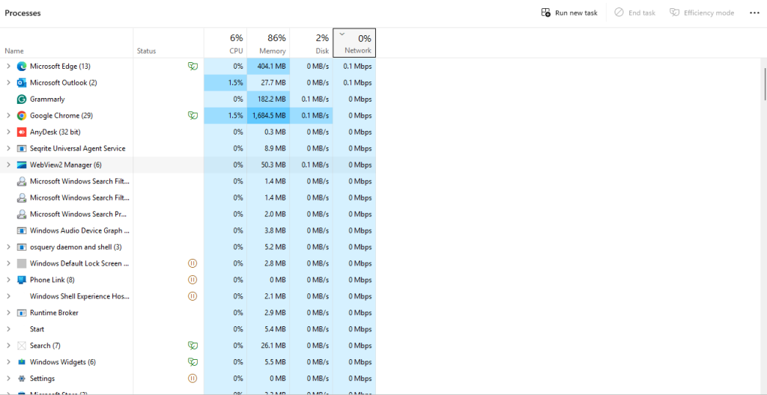Expand the Settings process group
The width and height of the screenshot is (767, 395).
tap(7, 379)
